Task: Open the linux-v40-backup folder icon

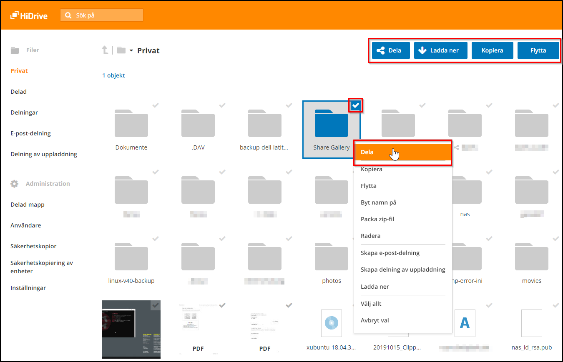Action: tap(131, 257)
